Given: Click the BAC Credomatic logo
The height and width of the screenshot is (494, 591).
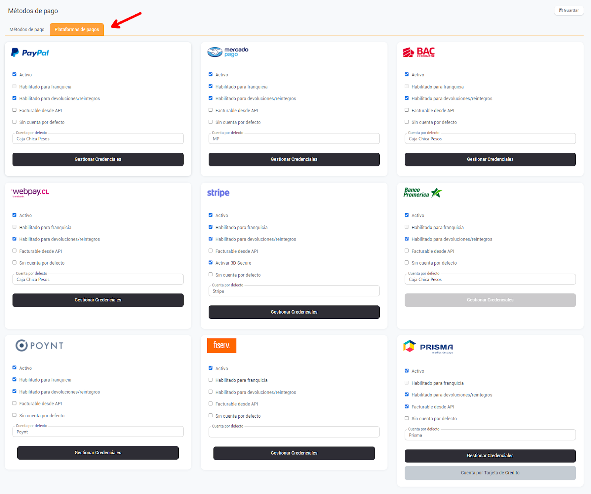Looking at the screenshot, I should click(x=419, y=52).
